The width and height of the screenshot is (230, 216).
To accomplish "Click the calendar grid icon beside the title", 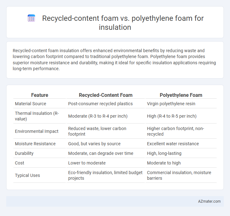I will pyautogui.click(x=31, y=18).
